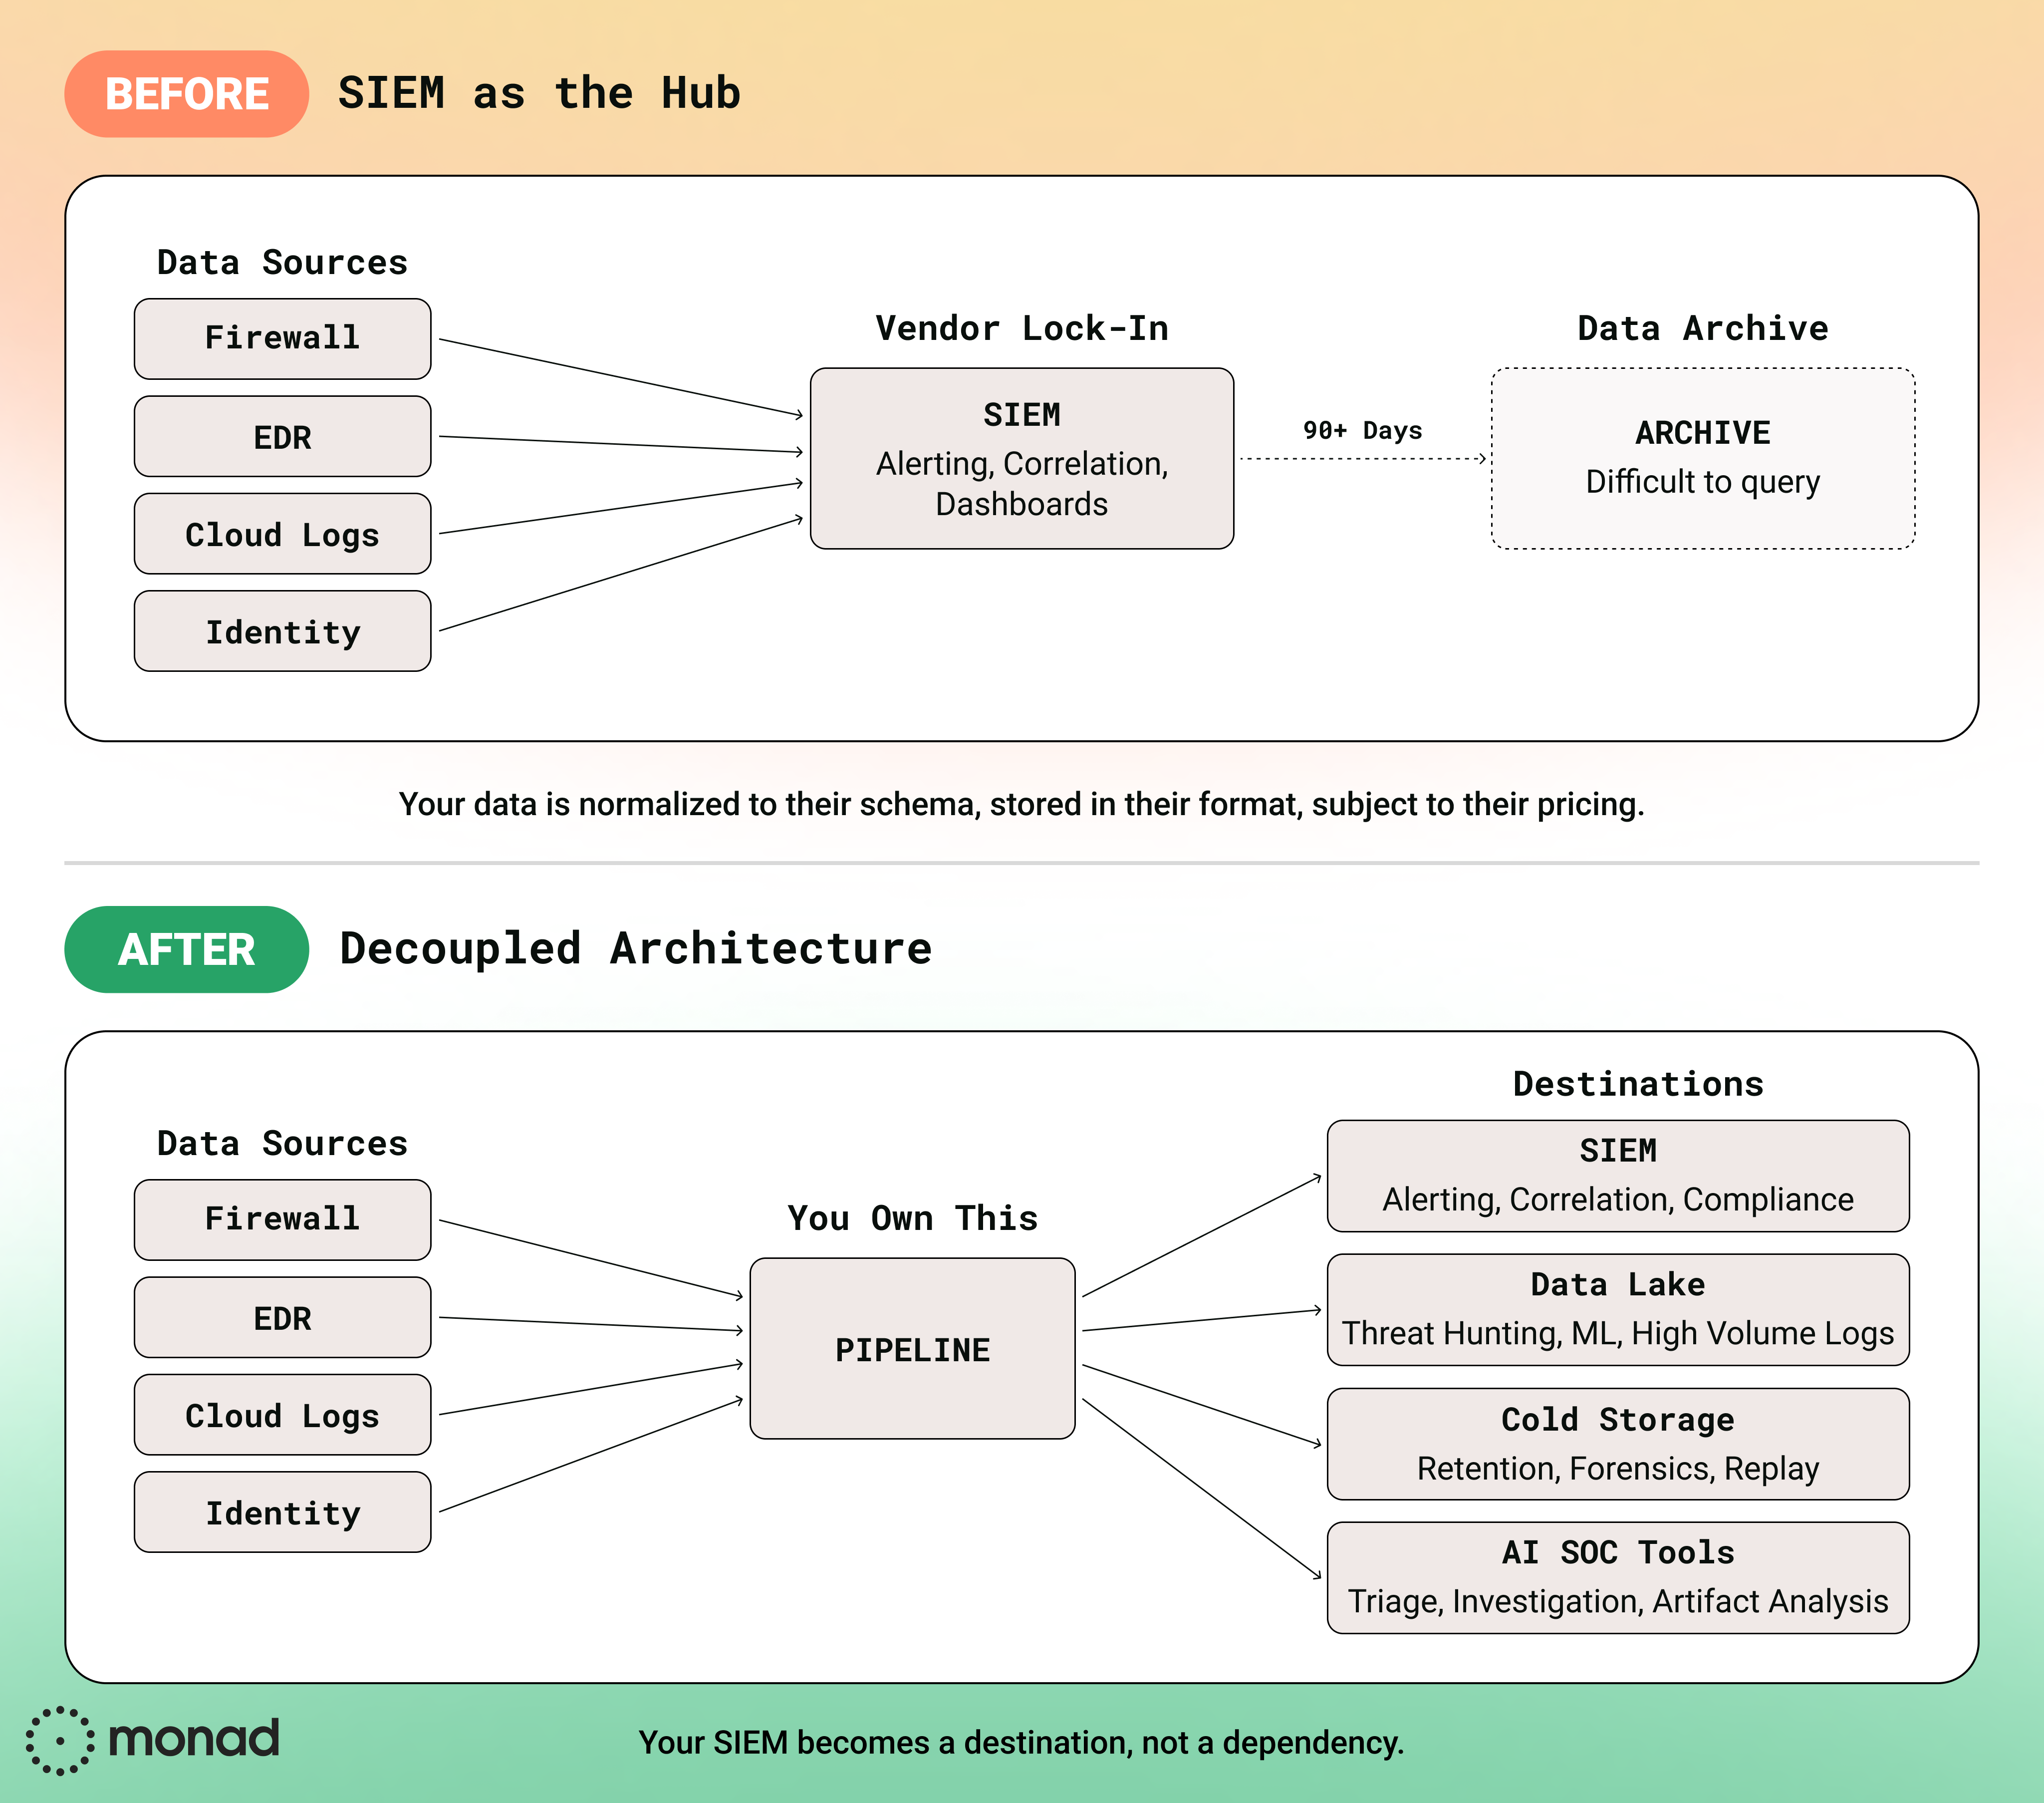2044x1803 pixels.
Task: Click the Cold Storage destination box
Action: tap(1617, 1444)
